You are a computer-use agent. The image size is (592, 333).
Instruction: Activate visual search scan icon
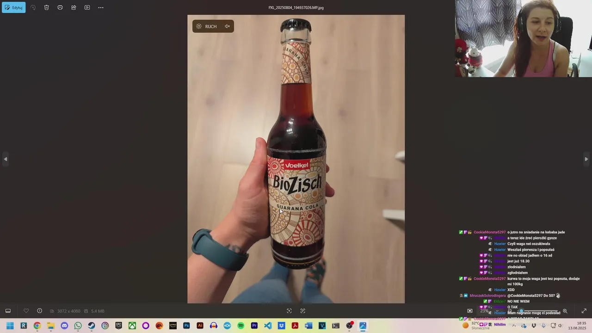pos(289,311)
